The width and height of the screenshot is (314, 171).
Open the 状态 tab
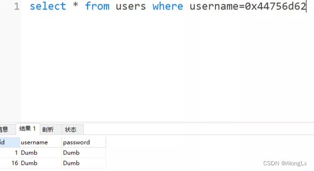(72, 129)
